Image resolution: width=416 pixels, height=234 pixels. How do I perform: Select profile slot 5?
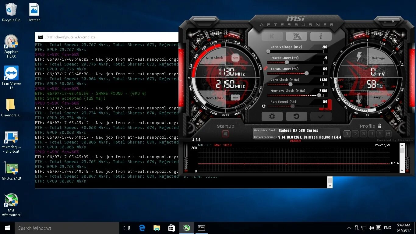click(x=380, y=134)
